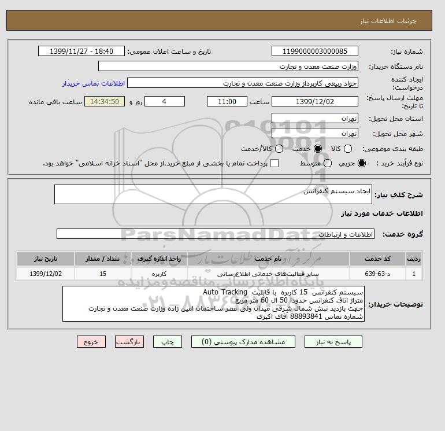This screenshot has width=445, height=431.
Task: Click the جزئیات اطلاعات نیاز page title
Action: tap(388, 21)
